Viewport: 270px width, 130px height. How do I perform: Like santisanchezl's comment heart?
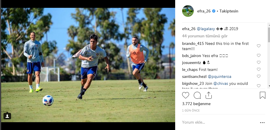point(258,76)
